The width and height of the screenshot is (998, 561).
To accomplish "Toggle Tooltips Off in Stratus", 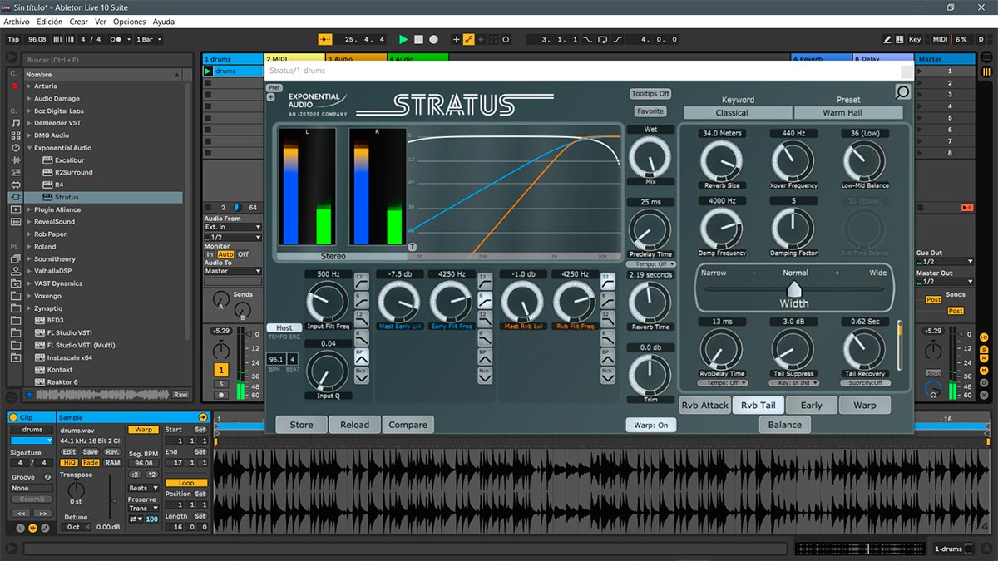I will (x=650, y=94).
